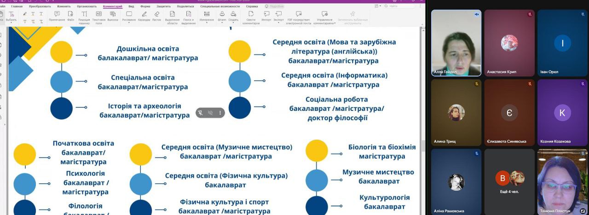Open the three-dot menu in floating overlay

point(220,113)
